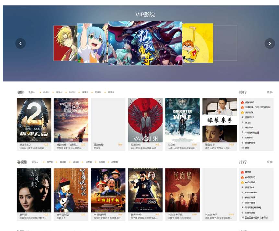
Task: Click the red star beside 拆弹专家2 in ranking
Action: [x=242, y=102]
